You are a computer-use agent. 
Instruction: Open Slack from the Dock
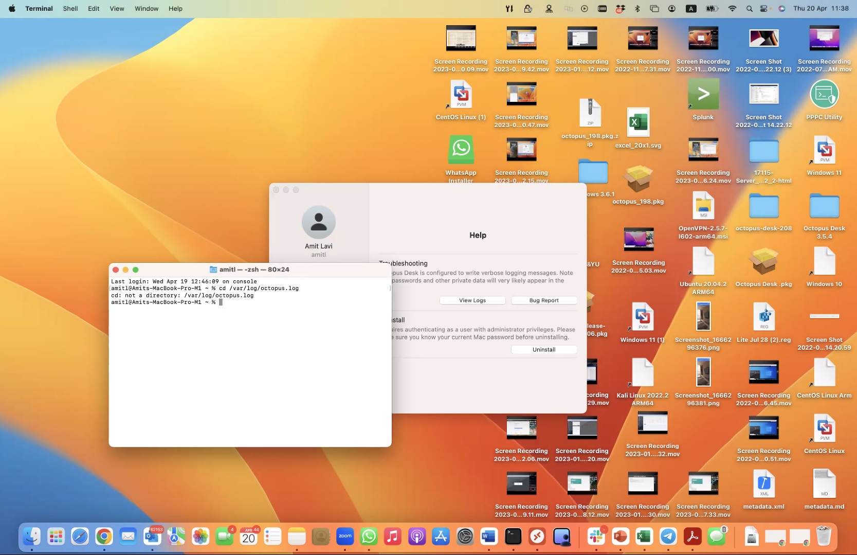point(596,537)
